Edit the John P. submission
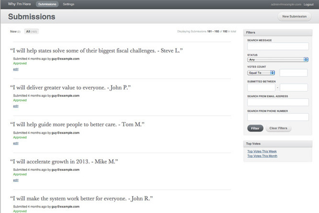The width and height of the screenshot is (319, 213). [x=16, y=106]
